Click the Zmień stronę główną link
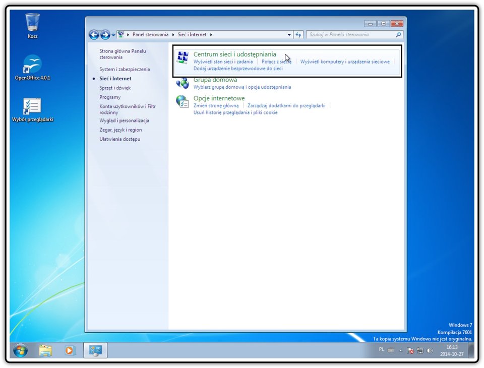The image size is (484, 368). click(x=216, y=105)
